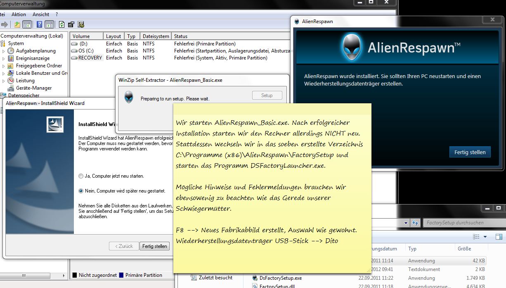Click the alien head icon in WinZip Self-Extractor
This screenshot has width=506, height=288.
(x=129, y=97)
